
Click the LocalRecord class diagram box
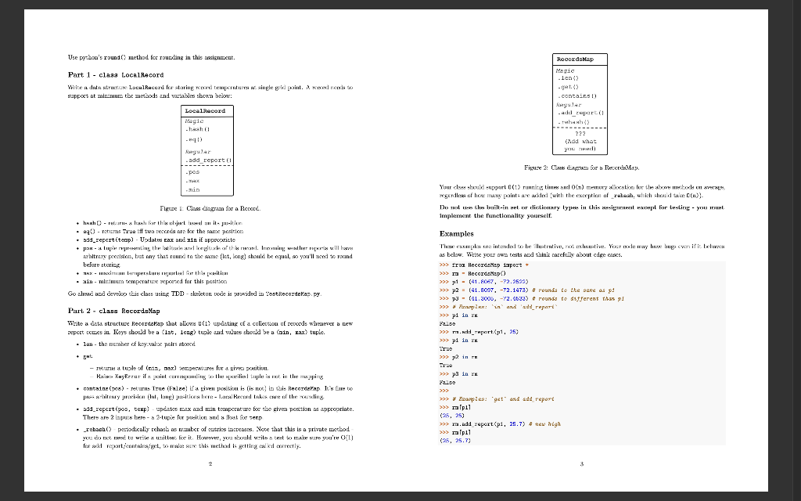click(207, 151)
